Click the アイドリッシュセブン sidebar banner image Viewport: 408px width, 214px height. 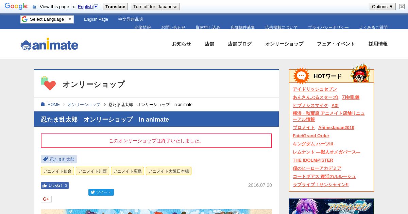click(331, 206)
